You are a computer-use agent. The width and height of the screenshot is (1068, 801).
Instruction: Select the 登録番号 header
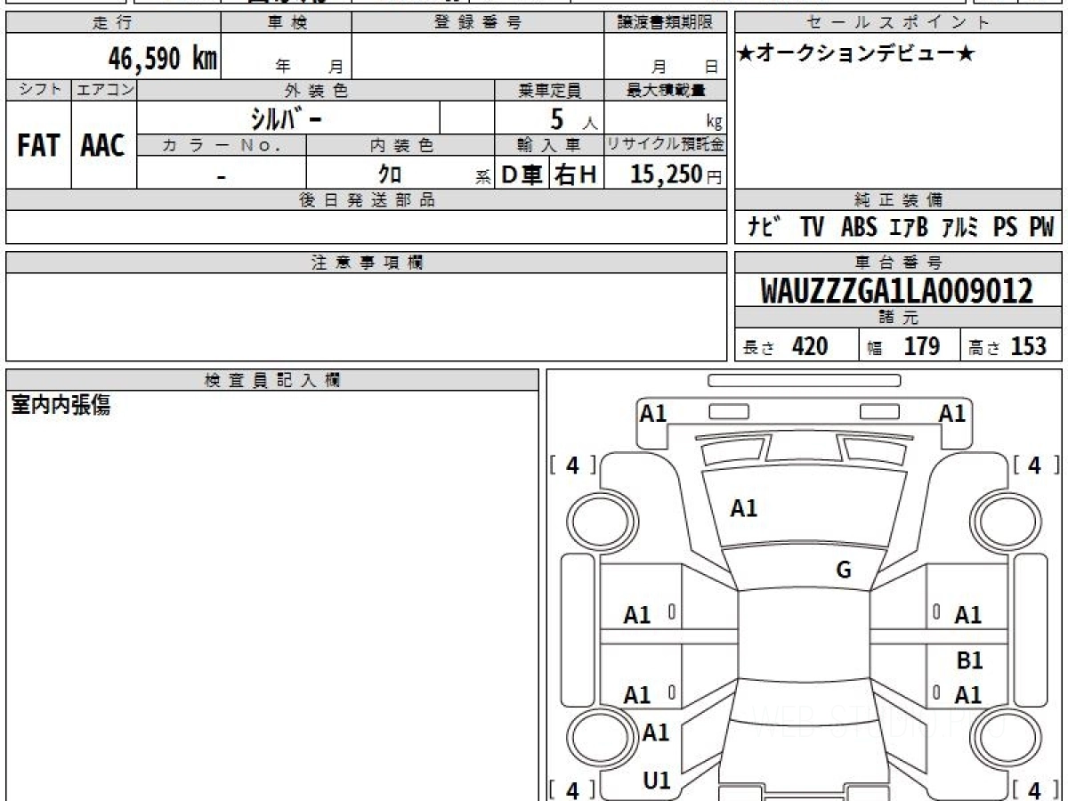point(478,24)
